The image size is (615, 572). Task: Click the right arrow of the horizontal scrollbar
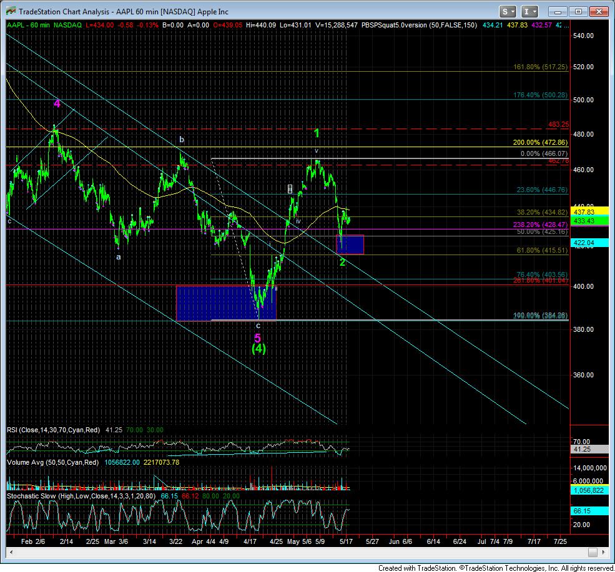603,553
